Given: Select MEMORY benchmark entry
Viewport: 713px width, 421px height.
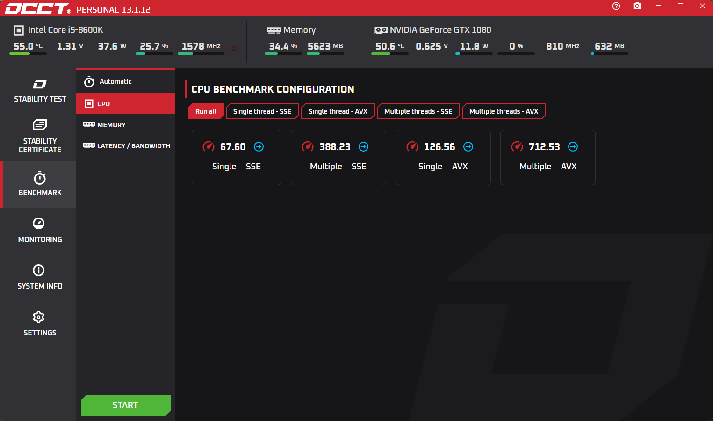Looking at the screenshot, I should click(126, 125).
